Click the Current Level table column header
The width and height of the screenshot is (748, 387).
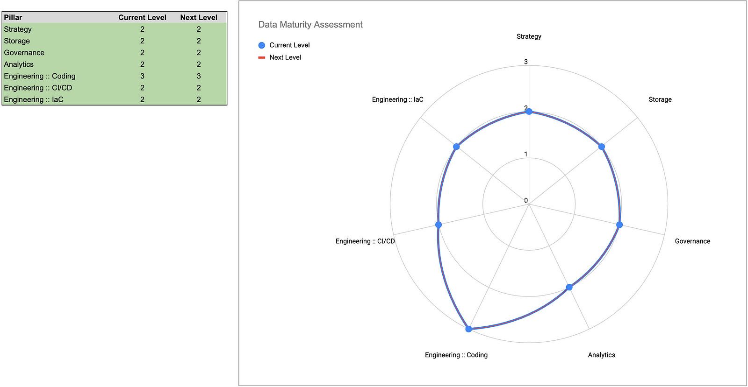pos(142,17)
